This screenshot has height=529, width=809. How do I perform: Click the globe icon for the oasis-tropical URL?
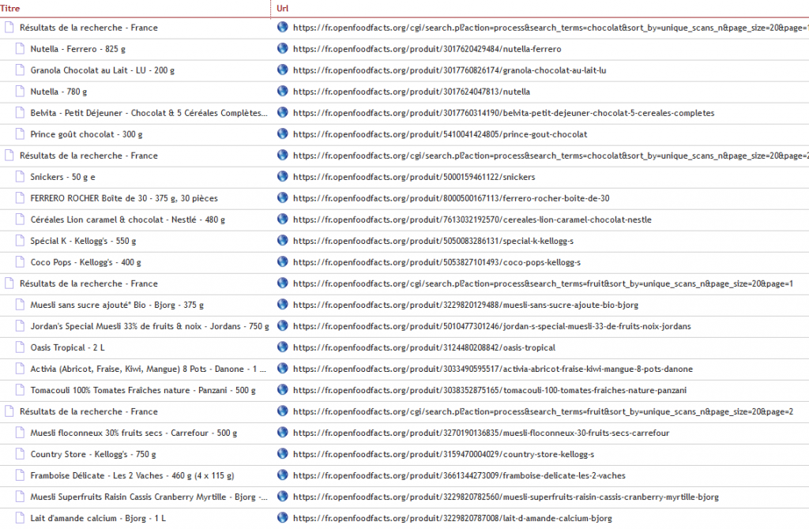pyautogui.click(x=283, y=347)
